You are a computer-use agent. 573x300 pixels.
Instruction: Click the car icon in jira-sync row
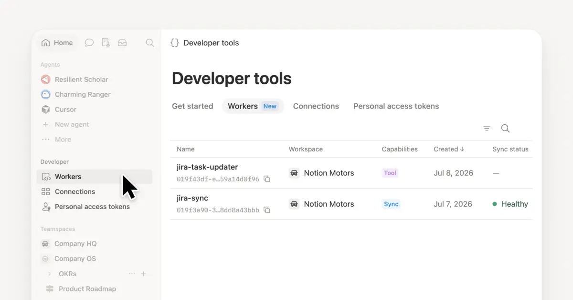click(x=294, y=204)
